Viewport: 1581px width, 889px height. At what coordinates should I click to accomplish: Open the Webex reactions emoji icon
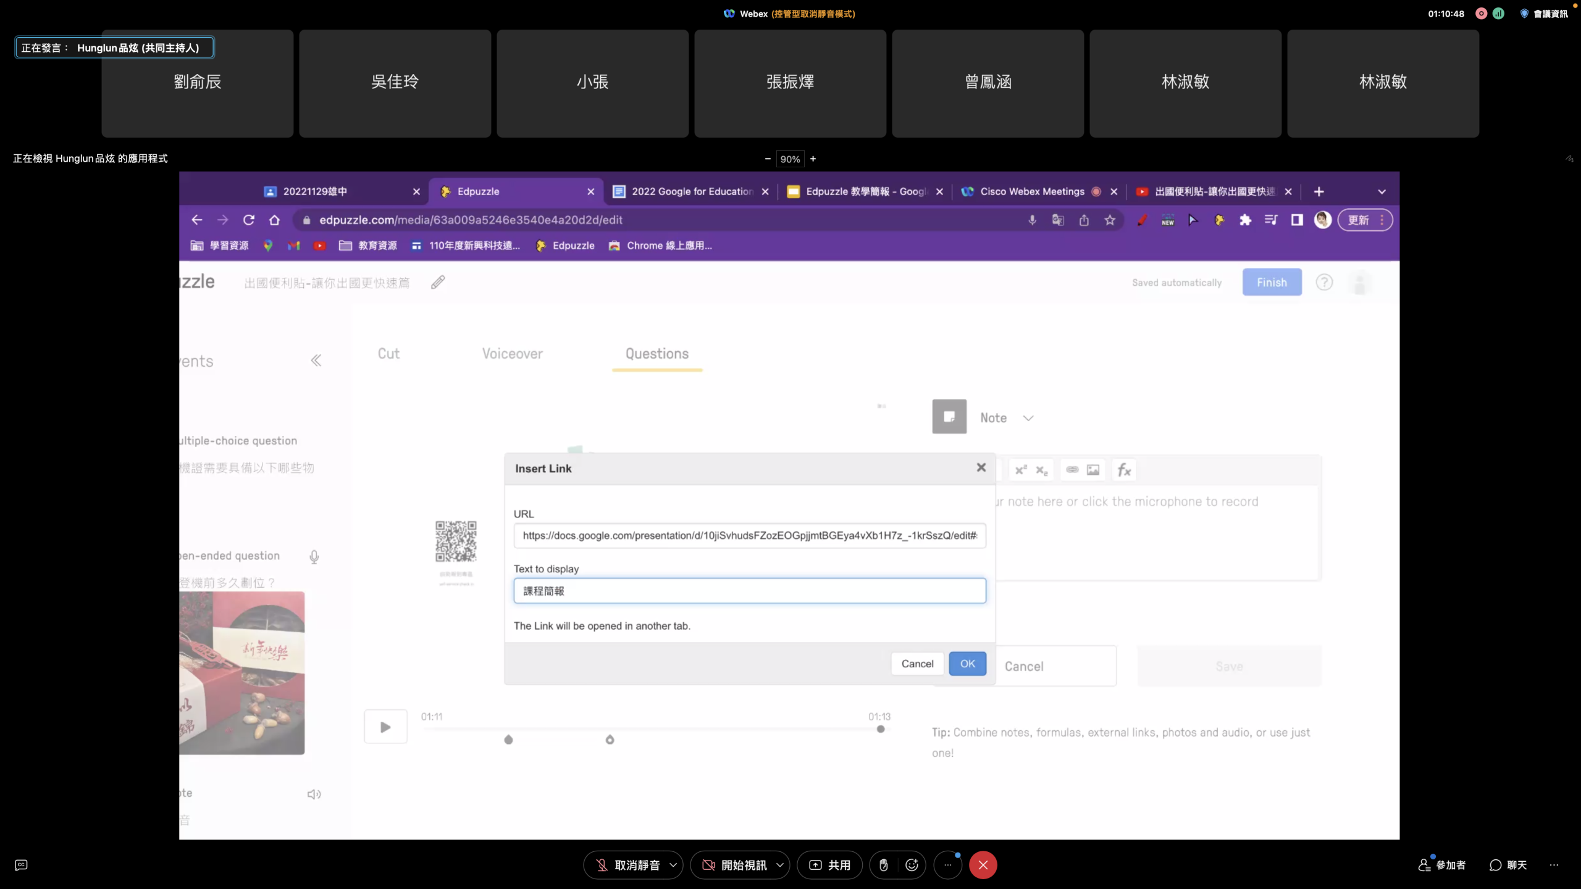point(912,865)
